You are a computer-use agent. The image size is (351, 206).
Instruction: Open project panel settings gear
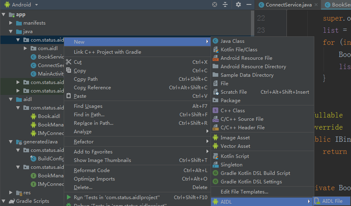(238, 4)
